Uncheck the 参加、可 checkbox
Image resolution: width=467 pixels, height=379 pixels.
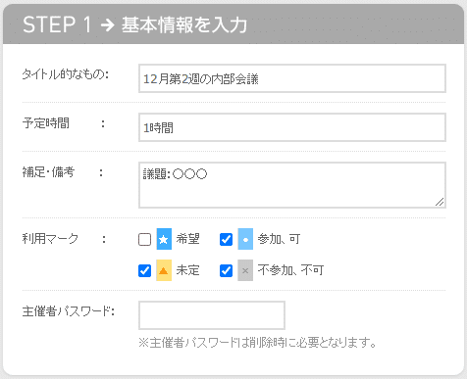226,239
